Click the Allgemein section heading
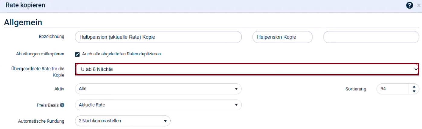The image size is (422, 129). click(23, 22)
